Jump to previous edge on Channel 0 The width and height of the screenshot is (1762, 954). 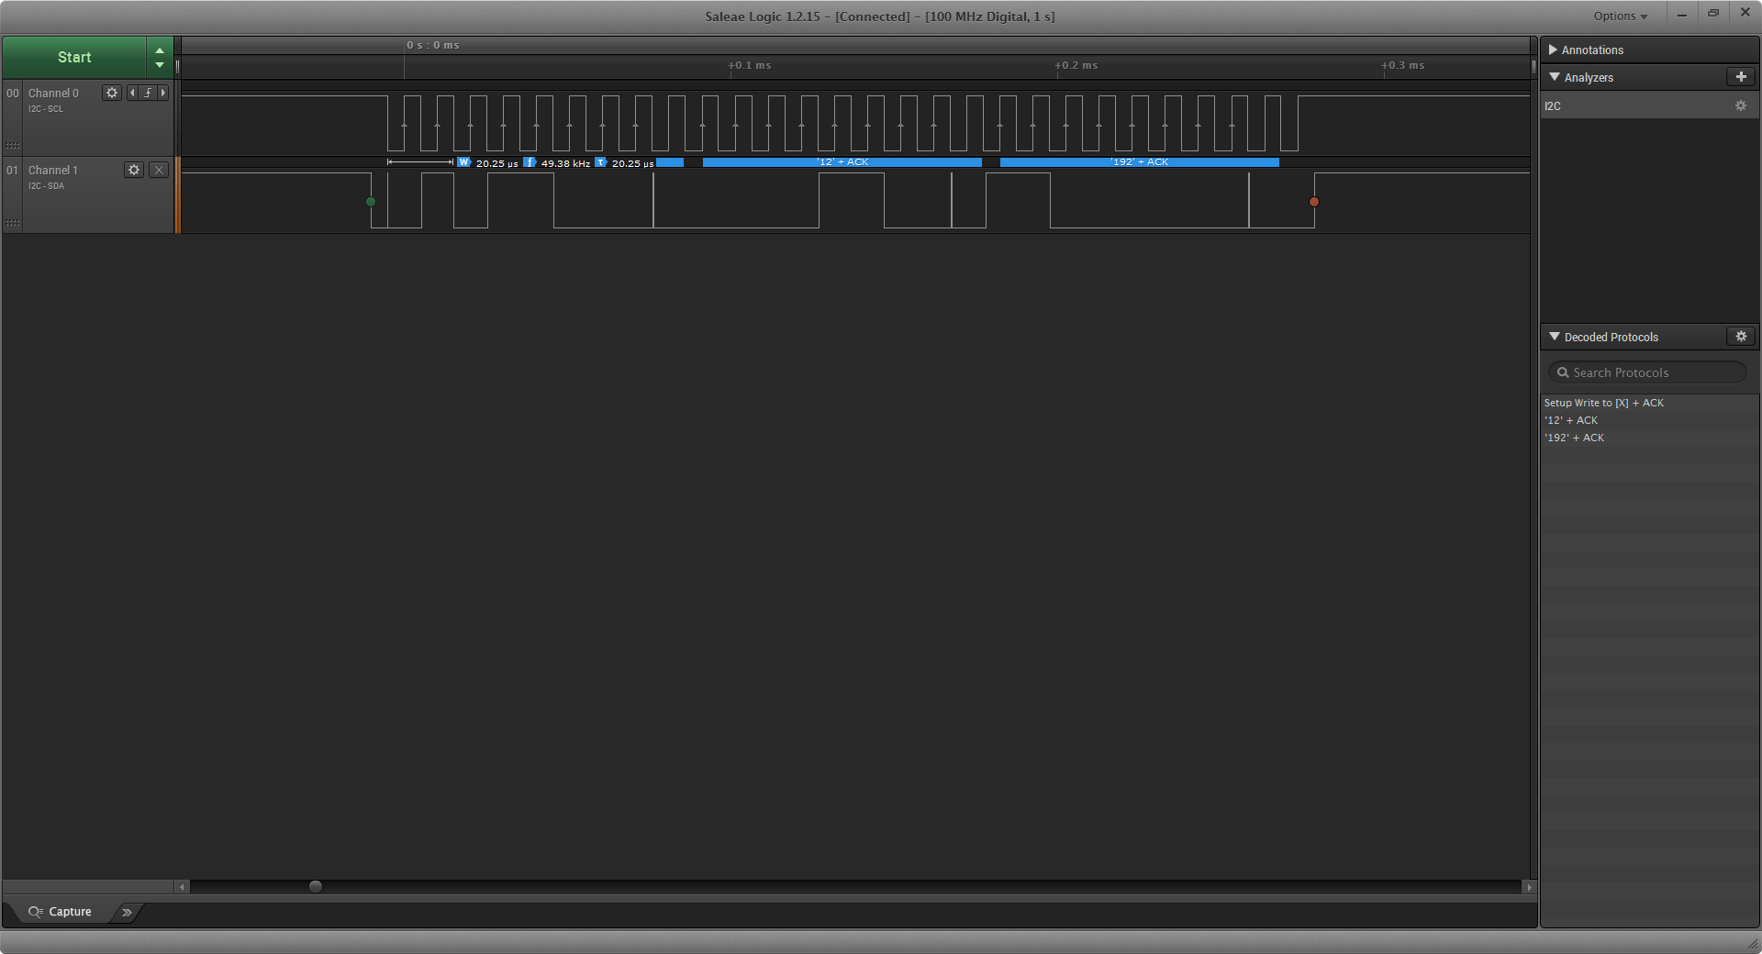[132, 93]
